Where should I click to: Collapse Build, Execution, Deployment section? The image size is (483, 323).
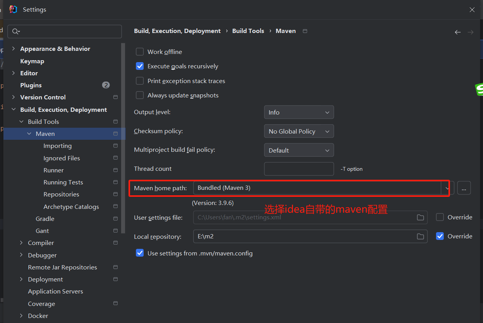(14, 109)
